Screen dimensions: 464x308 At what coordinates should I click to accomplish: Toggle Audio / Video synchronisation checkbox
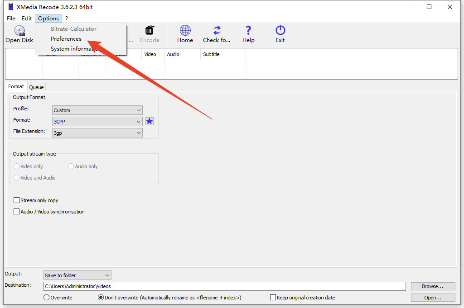[17, 212]
